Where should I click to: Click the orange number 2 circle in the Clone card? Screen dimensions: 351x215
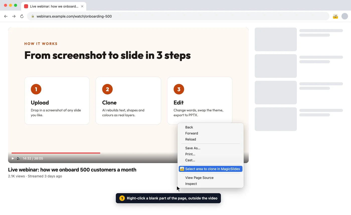point(108,89)
